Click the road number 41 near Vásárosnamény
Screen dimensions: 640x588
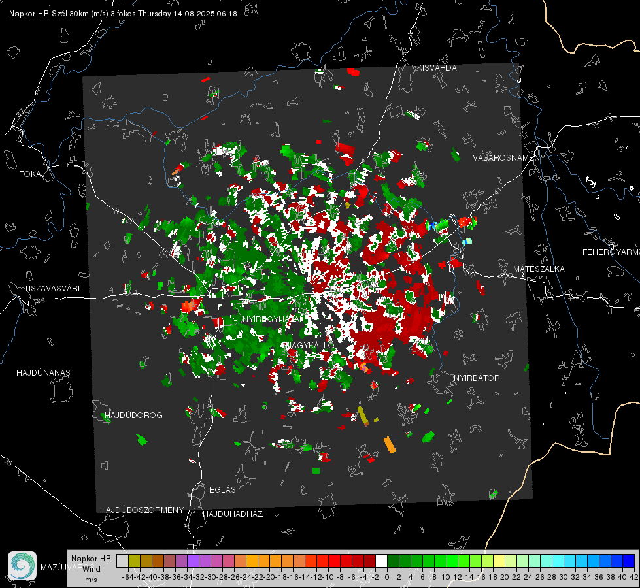(497, 191)
